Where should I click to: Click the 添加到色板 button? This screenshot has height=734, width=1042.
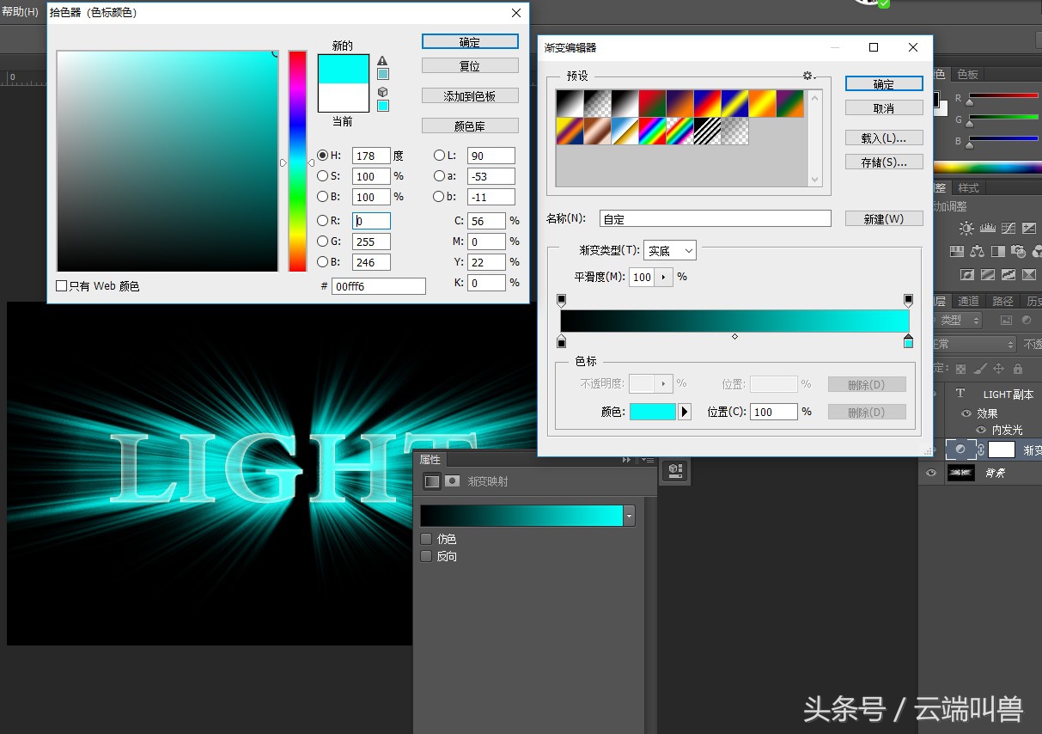[470, 95]
